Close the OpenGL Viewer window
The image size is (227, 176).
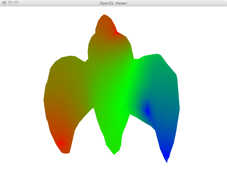coord(4,3)
